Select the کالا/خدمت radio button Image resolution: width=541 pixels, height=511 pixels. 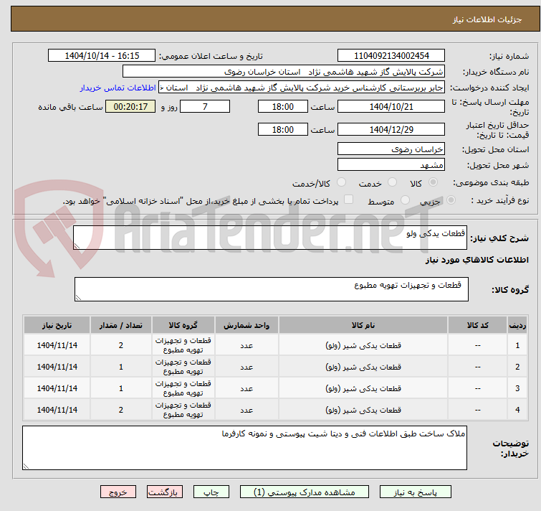(341, 182)
